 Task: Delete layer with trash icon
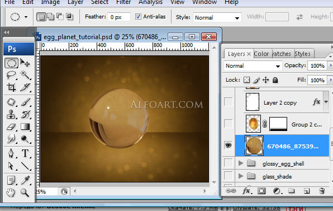coord(322,191)
